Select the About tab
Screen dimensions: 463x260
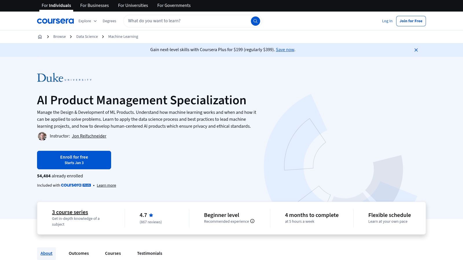(x=46, y=253)
